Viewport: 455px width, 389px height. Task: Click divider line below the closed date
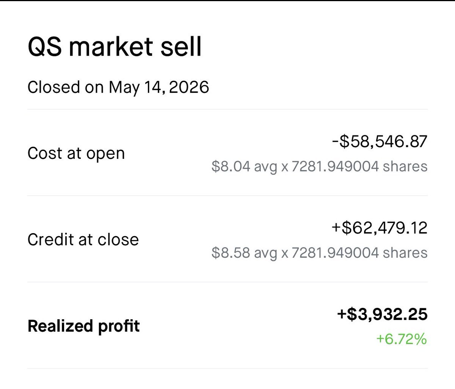(227, 109)
